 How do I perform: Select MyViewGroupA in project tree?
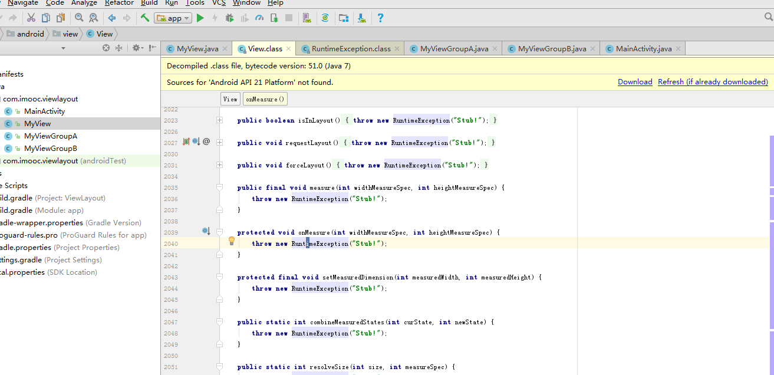pos(51,136)
